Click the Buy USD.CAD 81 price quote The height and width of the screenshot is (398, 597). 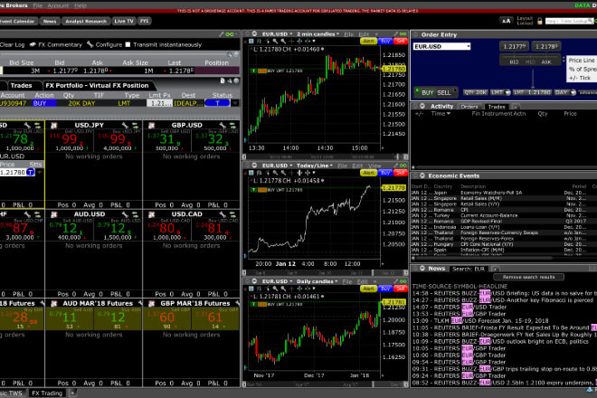tap(215, 229)
